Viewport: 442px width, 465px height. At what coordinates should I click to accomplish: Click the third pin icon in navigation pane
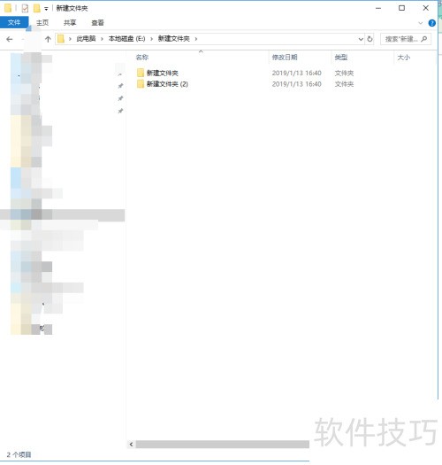tap(120, 112)
